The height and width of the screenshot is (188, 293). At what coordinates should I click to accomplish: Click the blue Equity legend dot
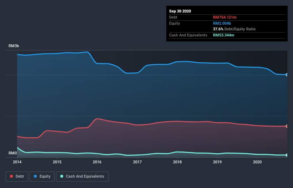point(35,176)
